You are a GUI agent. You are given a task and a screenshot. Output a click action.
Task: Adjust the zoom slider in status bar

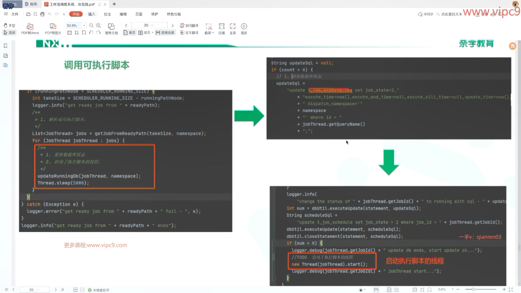[473, 289]
